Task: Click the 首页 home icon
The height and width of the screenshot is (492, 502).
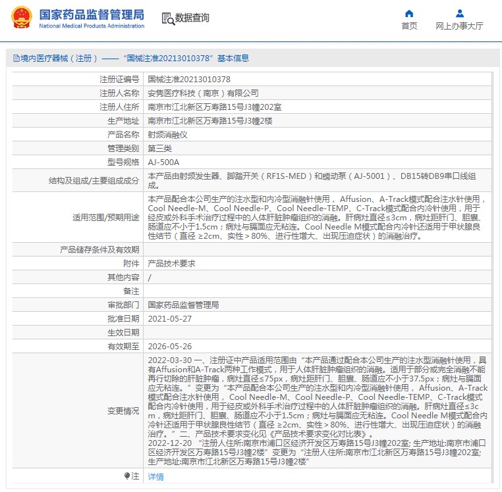Action: [x=409, y=13]
